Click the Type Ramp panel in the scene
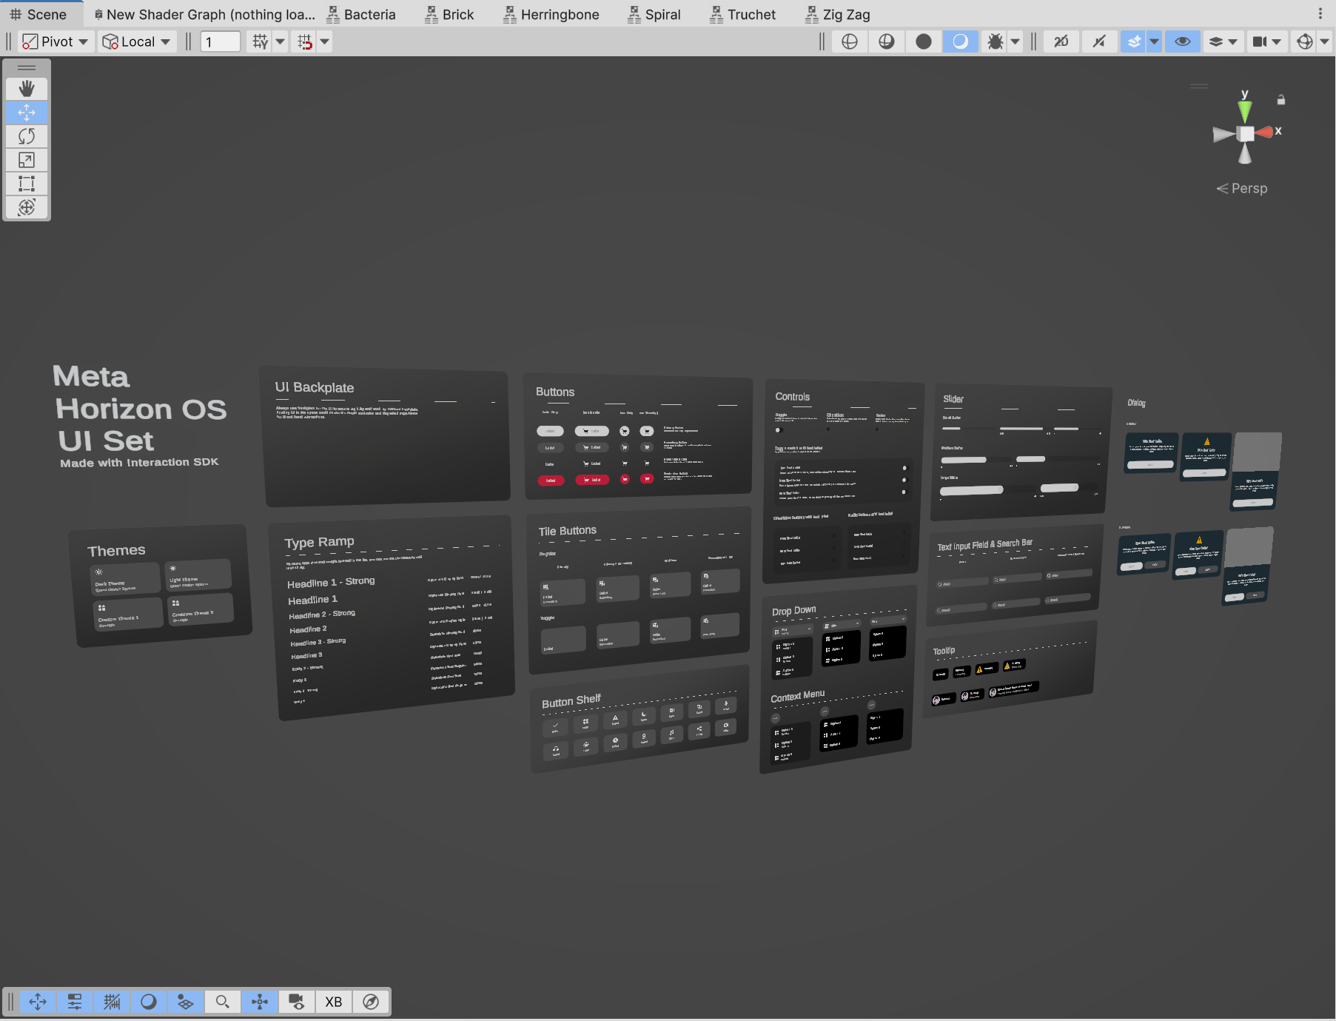Screen dimensions: 1336x1021 [x=392, y=618]
